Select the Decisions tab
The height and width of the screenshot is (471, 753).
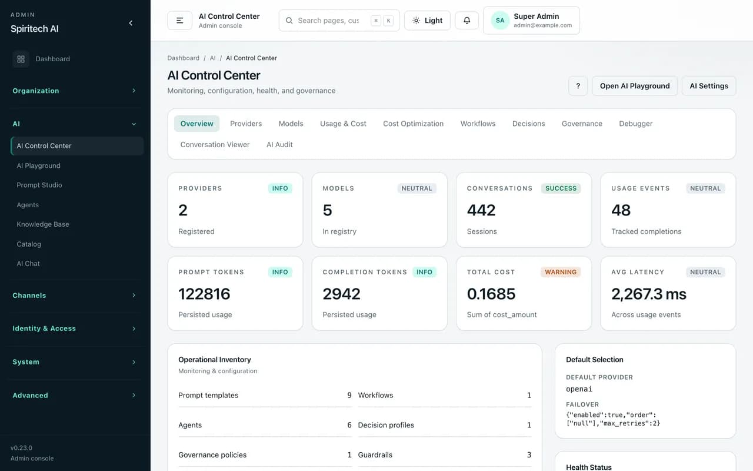tap(529, 124)
